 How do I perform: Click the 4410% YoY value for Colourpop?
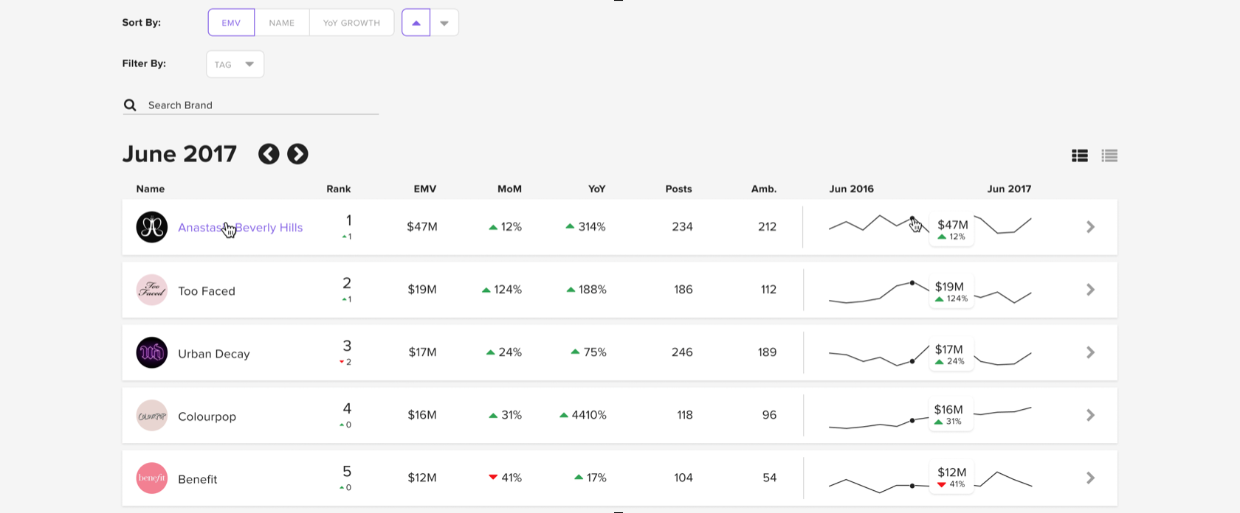tap(583, 416)
